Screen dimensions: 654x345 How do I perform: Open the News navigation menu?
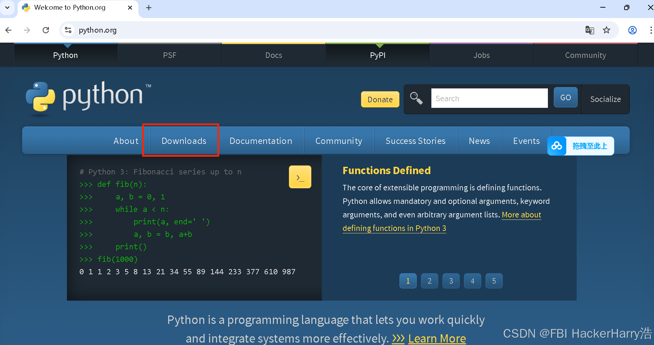479,141
